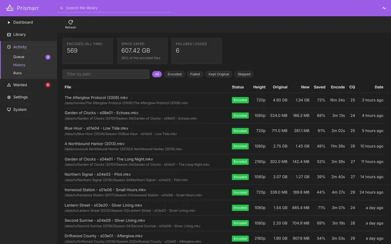Click the Space Saved stat card

pos(142,51)
